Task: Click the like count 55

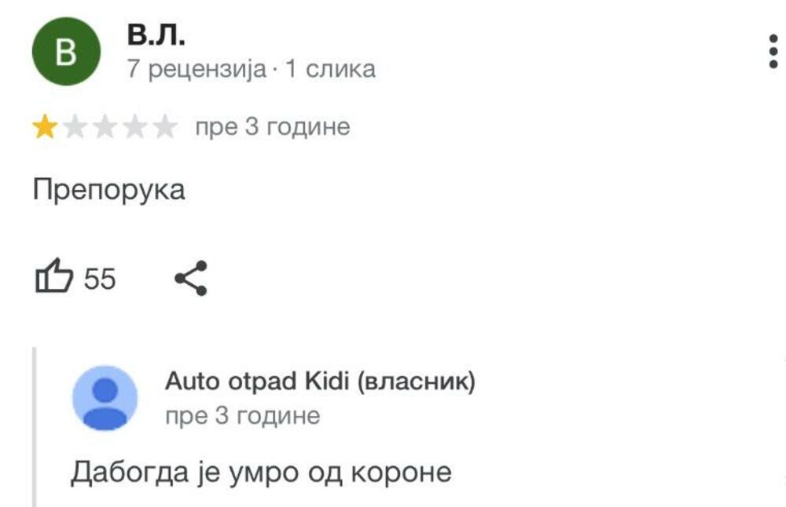Action: pyautogui.click(x=100, y=279)
